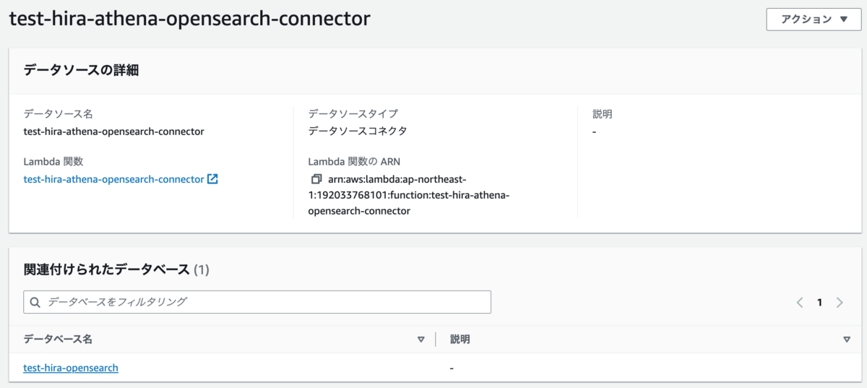Click the external link icon beside Lambda function
867x388 pixels.
[x=212, y=179]
